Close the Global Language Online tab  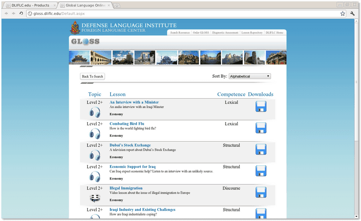pos(109,6)
